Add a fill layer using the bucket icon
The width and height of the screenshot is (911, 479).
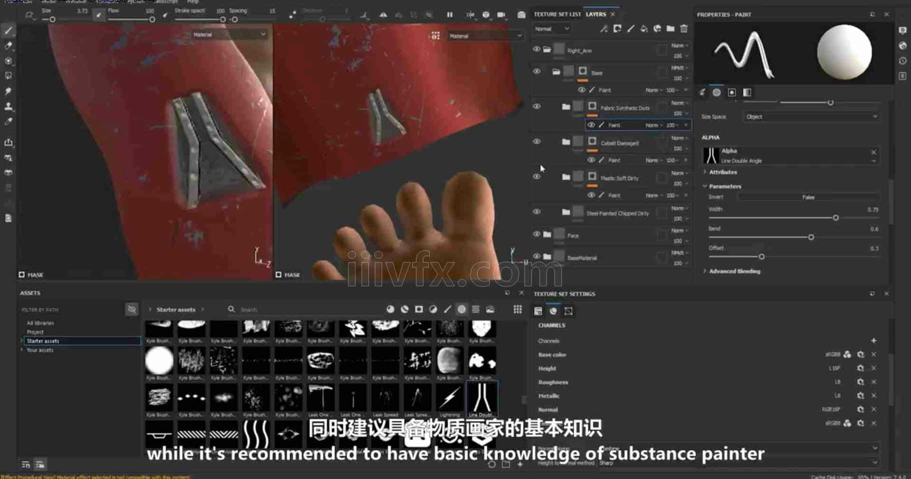point(644,29)
